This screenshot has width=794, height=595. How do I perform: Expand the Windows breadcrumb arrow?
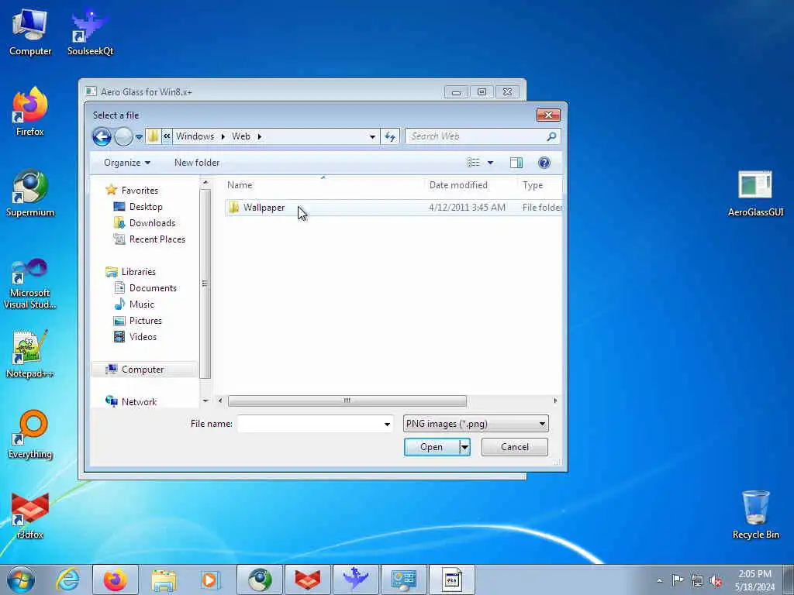(x=223, y=136)
